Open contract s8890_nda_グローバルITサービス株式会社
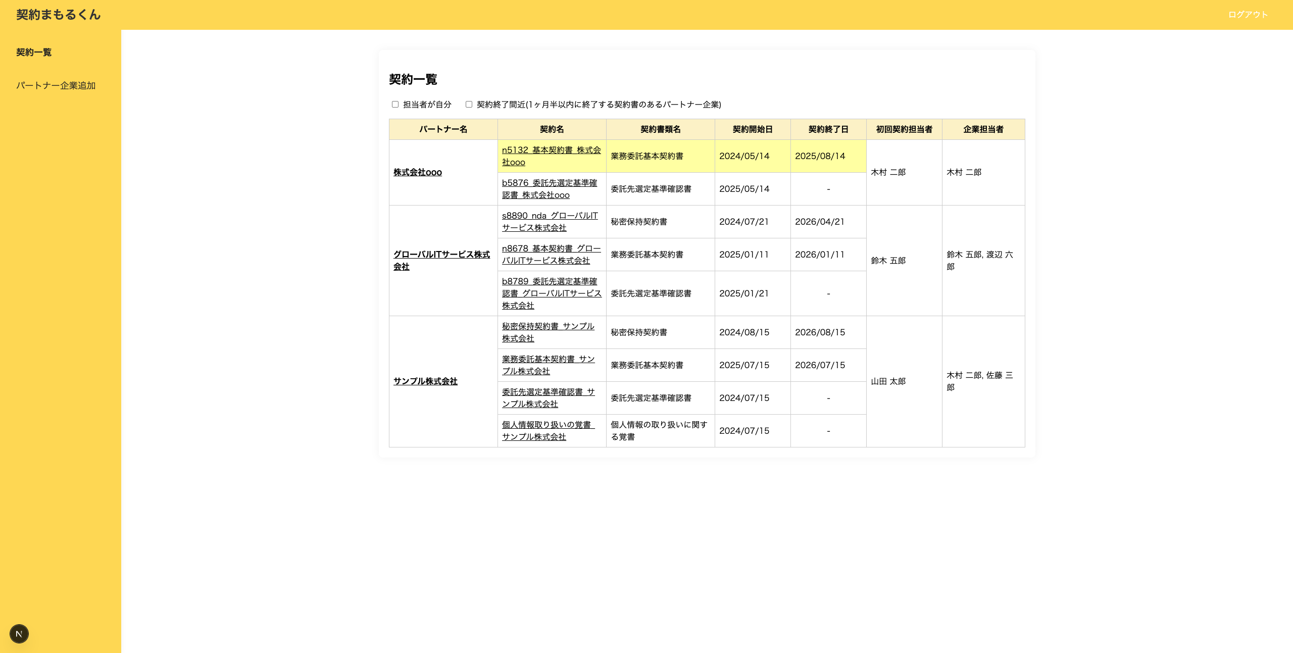This screenshot has width=1293, height=653. coord(550,222)
